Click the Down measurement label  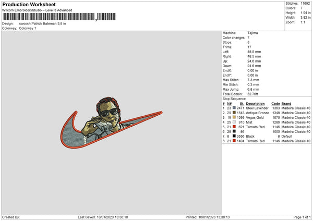(227, 66)
